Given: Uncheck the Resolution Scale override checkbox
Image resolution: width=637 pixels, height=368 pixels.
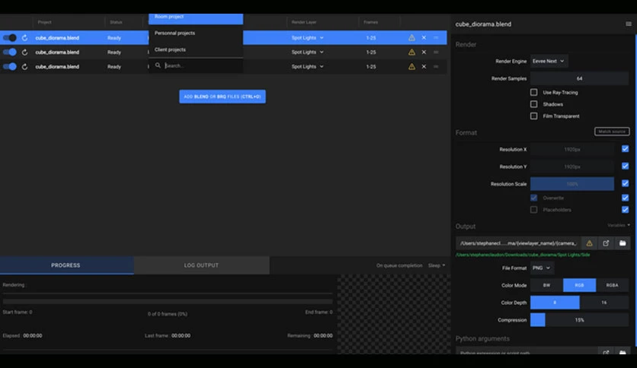Looking at the screenshot, I should click(x=626, y=183).
